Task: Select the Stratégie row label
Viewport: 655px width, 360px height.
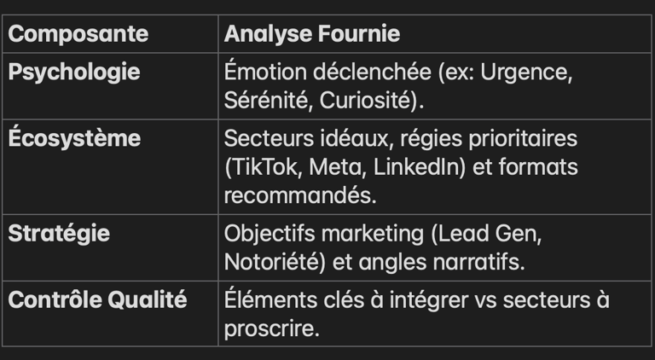Action: [59, 233]
